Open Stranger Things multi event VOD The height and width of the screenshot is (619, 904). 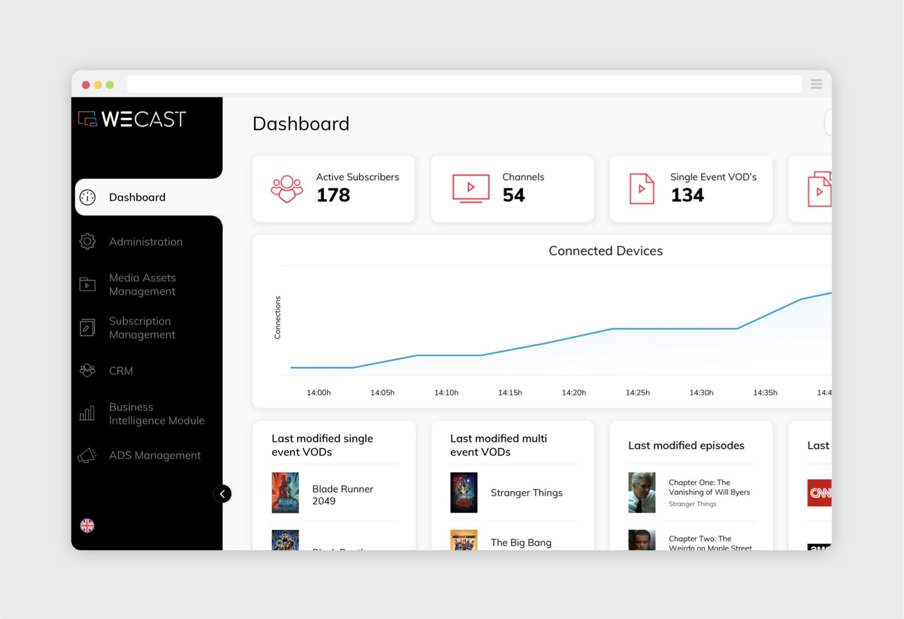(526, 492)
